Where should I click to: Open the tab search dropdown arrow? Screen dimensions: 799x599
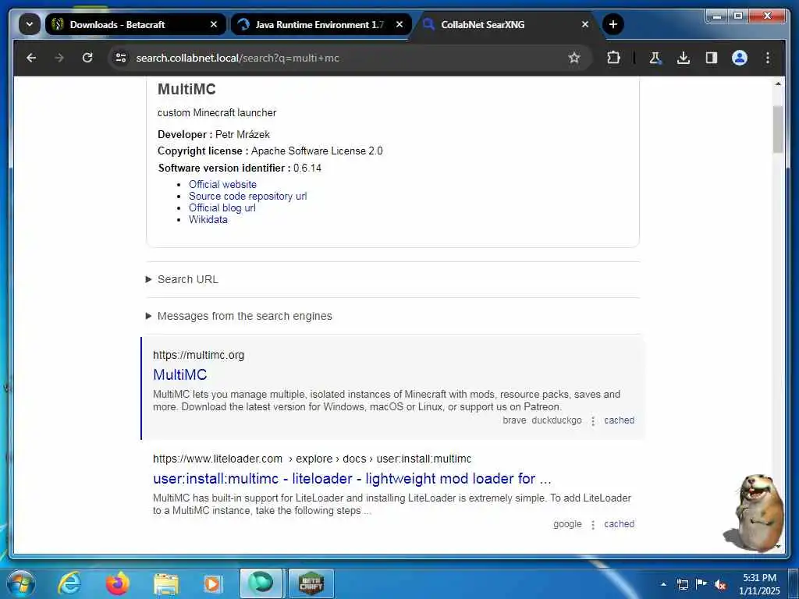pyautogui.click(x=30, y=24)
